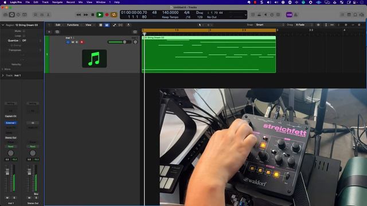Viewport: 367px width, 206px height.
Task: Click the Rewind transport button
Action: [79, 15]
